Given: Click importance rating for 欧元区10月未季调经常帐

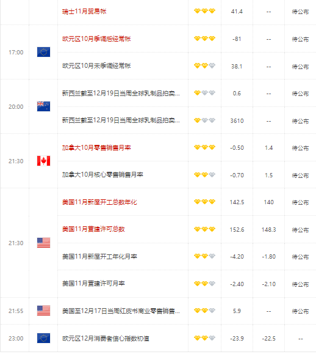Looking at the screenshot, I should click(204, 66).
